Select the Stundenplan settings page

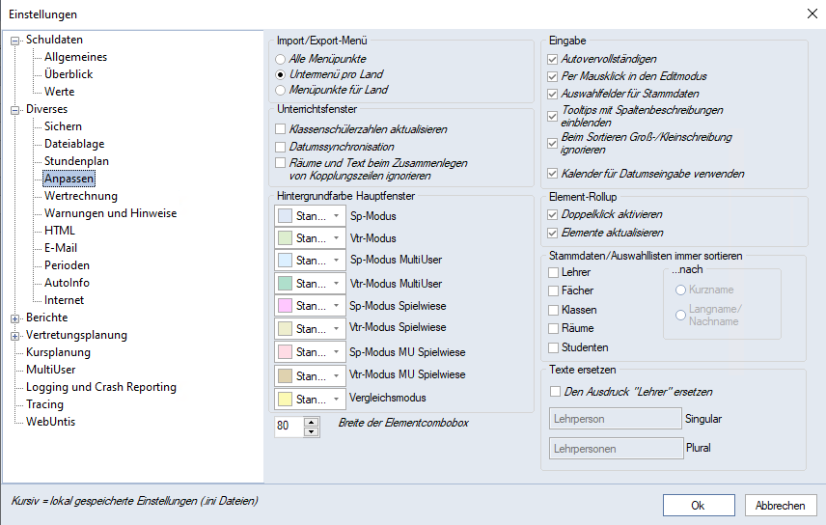pos(76,161)
